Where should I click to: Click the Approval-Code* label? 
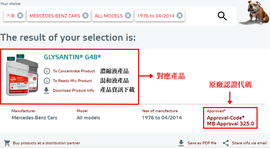point(225,118)
